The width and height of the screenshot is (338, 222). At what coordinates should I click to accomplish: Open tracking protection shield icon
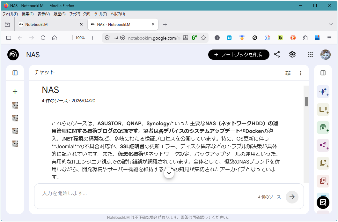click(x=107, y=38)
